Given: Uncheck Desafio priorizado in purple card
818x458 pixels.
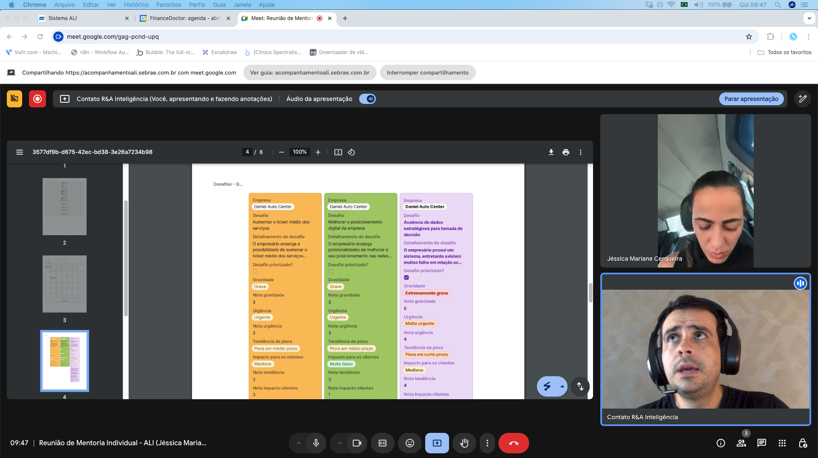Looking at the screenshot, I should coord(406,277).
